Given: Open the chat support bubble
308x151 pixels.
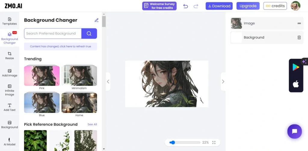Looking at the screenshot, I should point(294,132).
